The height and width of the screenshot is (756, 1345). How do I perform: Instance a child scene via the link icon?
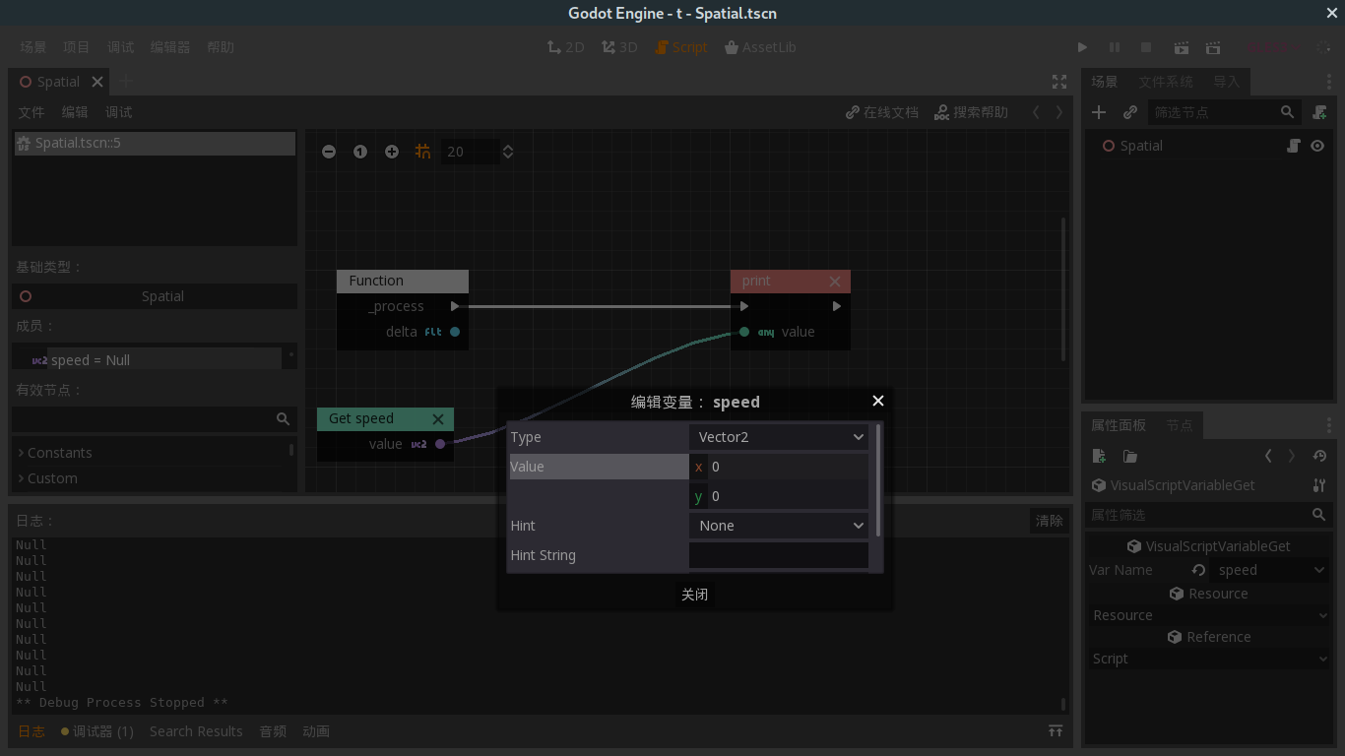(x=1130, y=112)
